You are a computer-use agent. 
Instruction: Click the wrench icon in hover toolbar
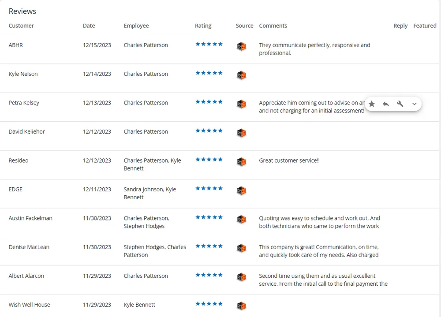pyautogui.click(x=400, y=104)
